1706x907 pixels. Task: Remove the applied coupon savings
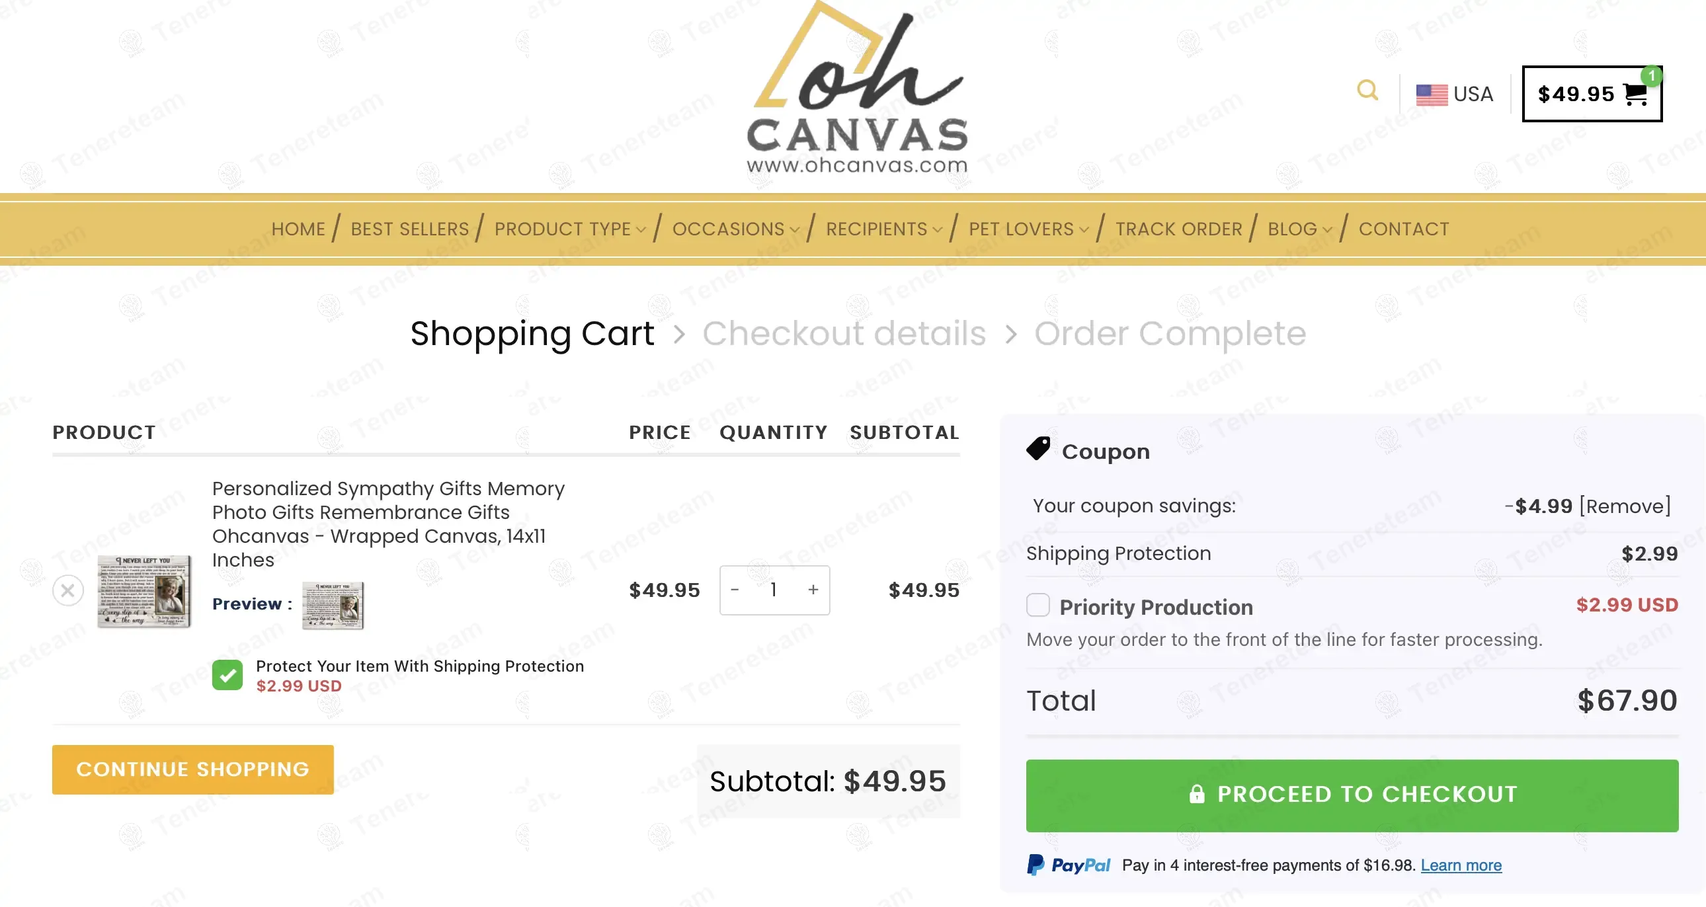point(1625,506)
